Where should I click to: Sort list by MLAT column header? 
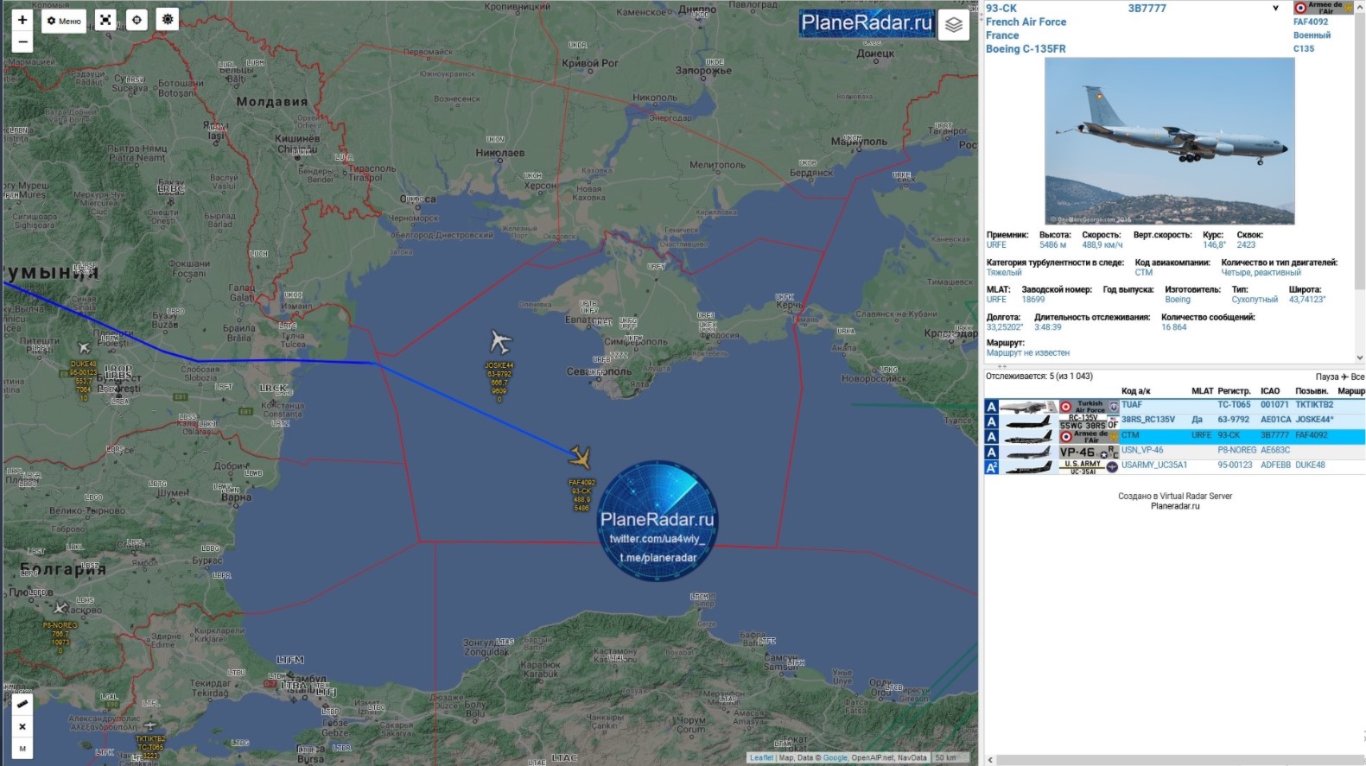(1202, 391)
